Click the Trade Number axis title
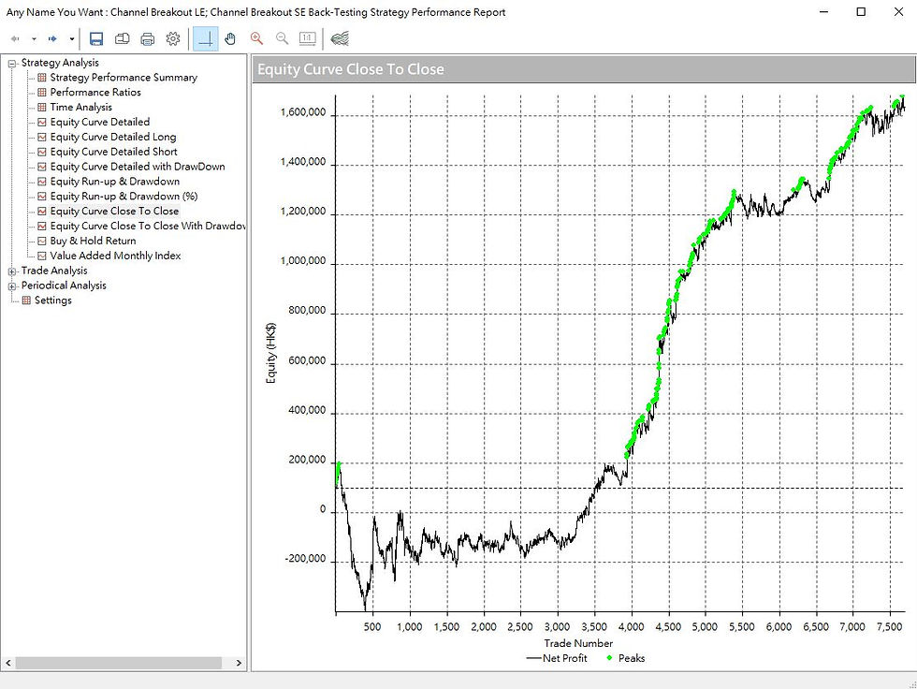This screenshot has width=917, height=689. coord(578,643)
